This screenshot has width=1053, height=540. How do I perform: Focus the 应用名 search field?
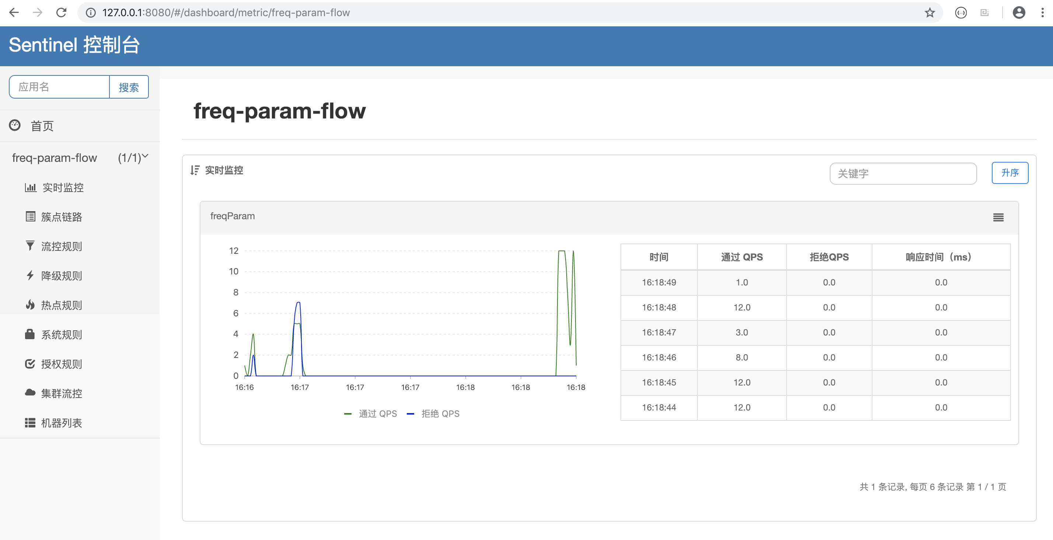[x=59, y=87]
